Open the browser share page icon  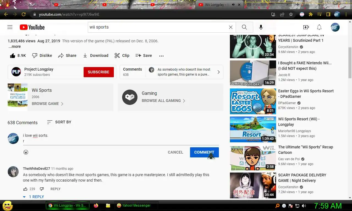click(282, 14)
